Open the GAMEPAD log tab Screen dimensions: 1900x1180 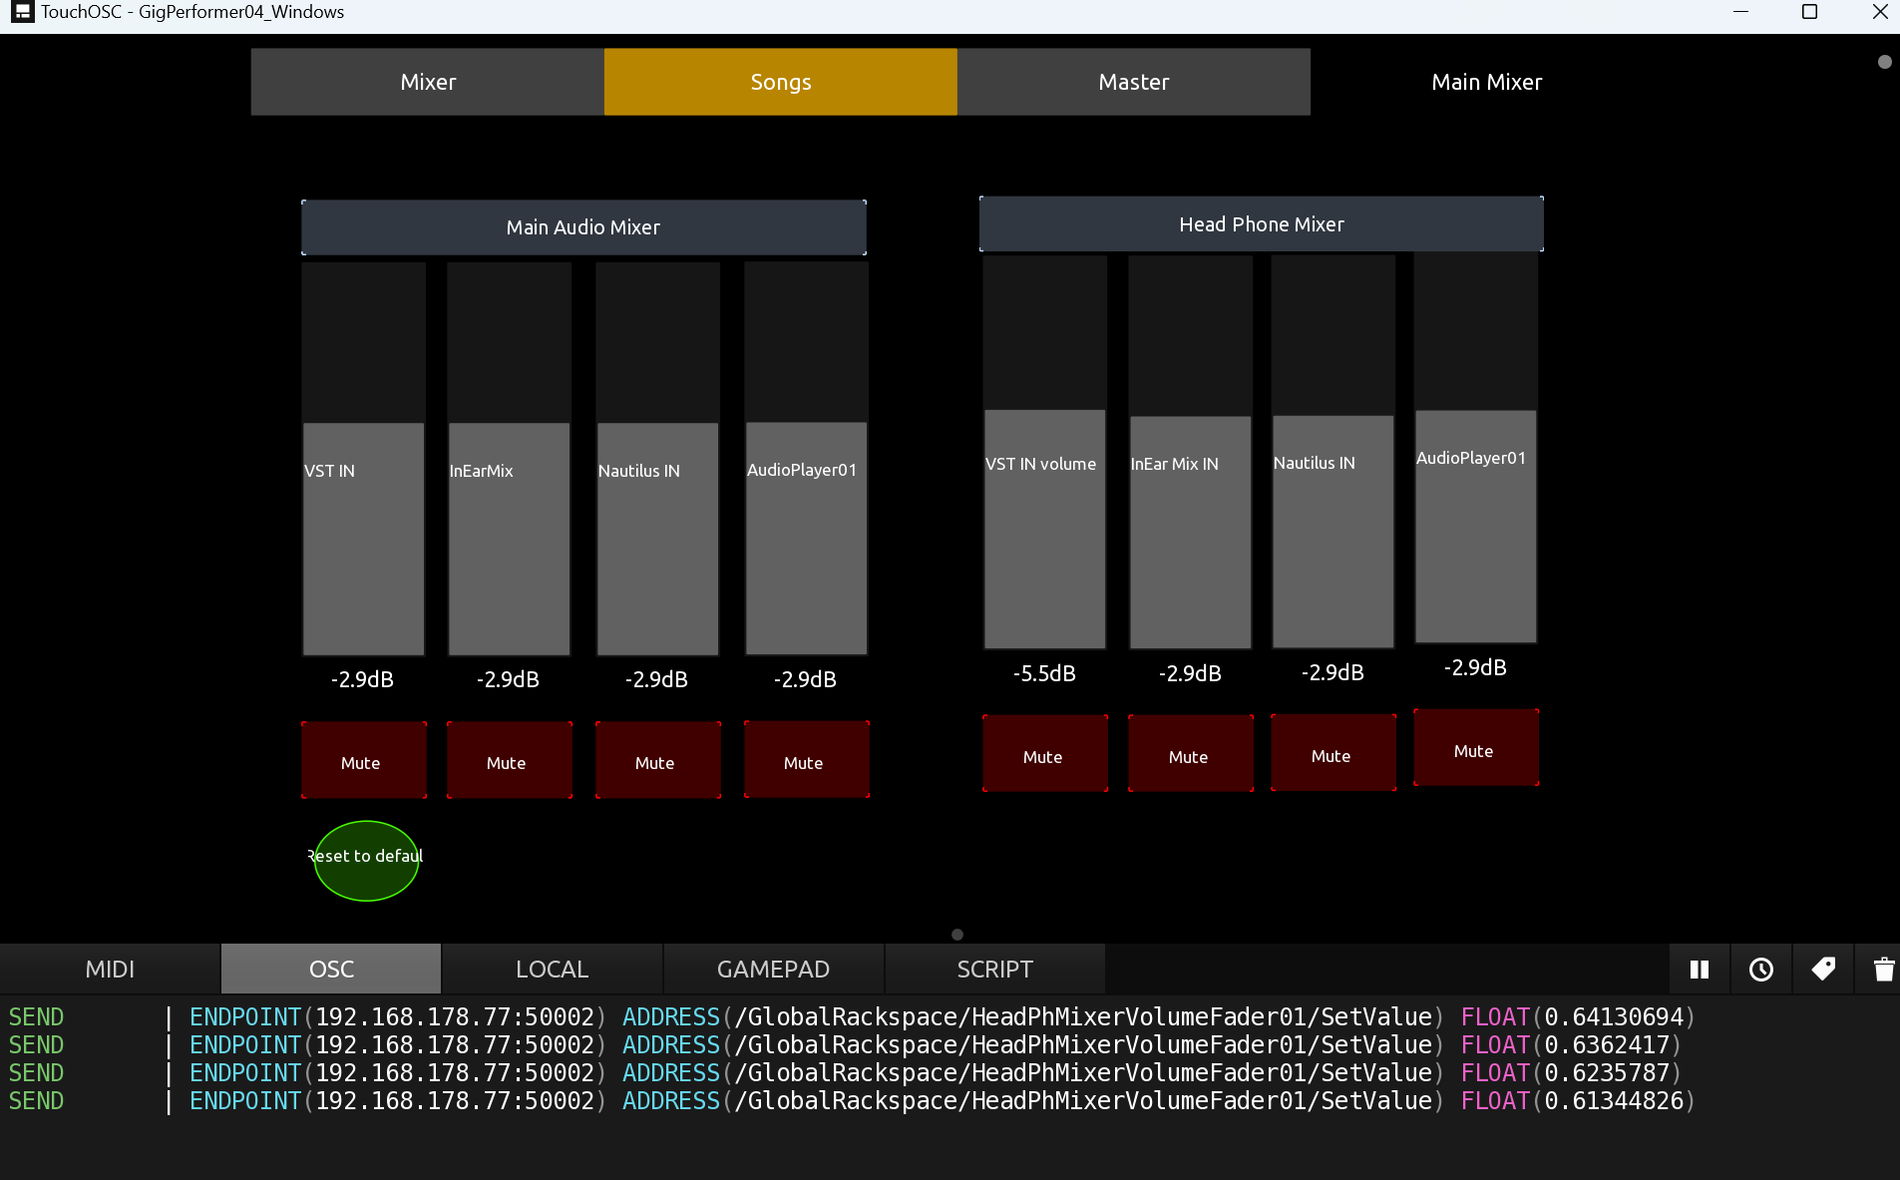[x=773, y=970]
